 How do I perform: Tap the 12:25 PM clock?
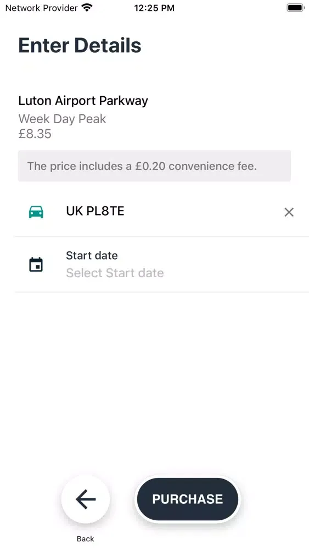(154, 8)
